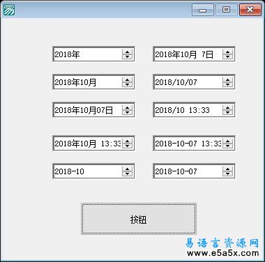The image size is (265, 262).
Task: Click the spinner on the 2018/10/07 field
Action: [227, 82]
